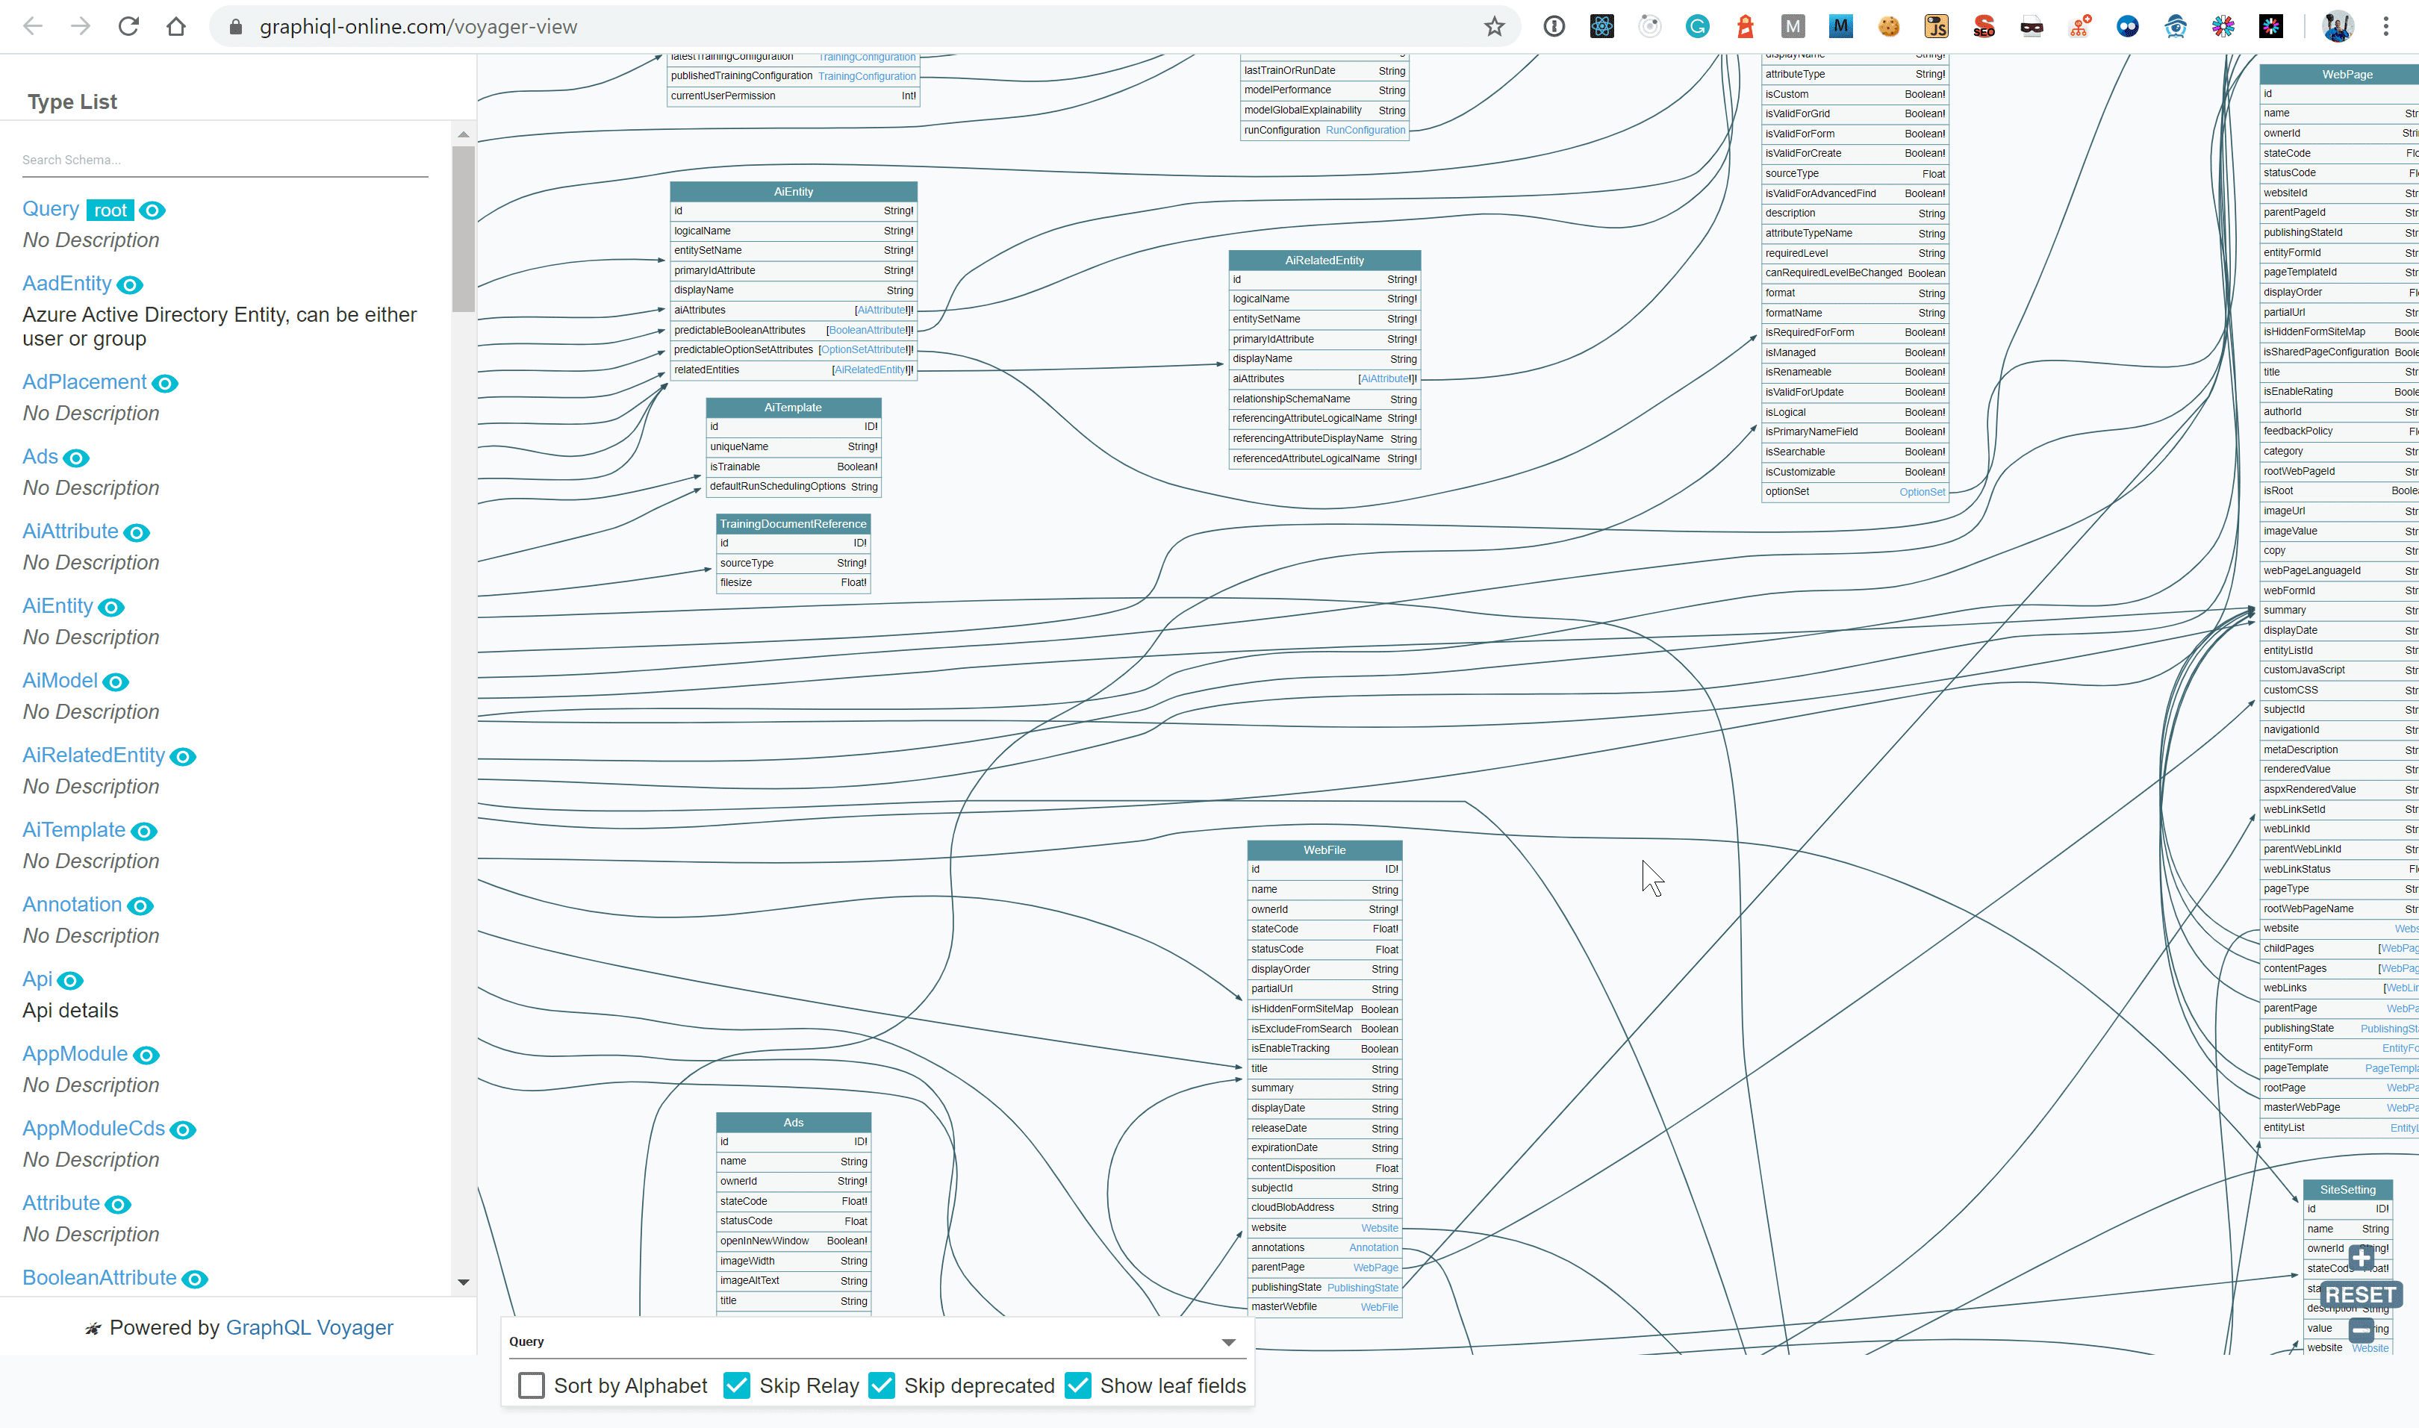The width and height of the screenshot is (2419, 1428).
Task: Click the Search Schema input field
Action: [x=224, y=160]
